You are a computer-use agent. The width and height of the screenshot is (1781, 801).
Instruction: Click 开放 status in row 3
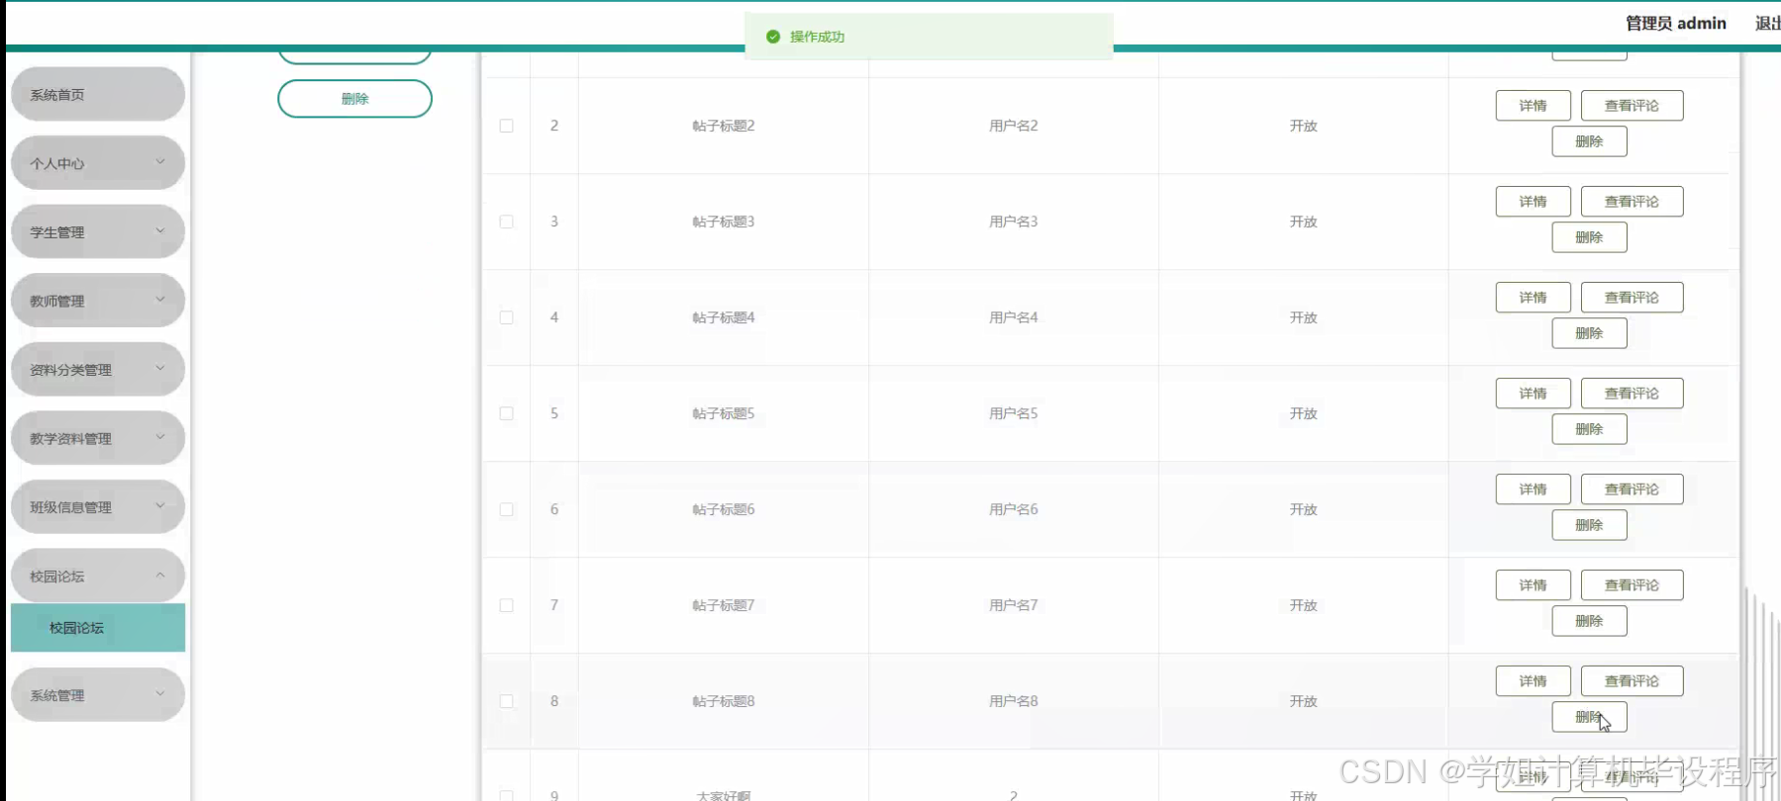[1303, 222]
